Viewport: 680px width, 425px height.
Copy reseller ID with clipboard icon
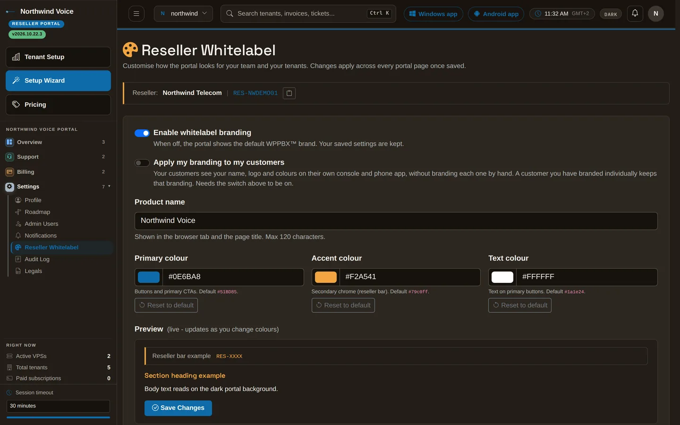click(289, 93)
